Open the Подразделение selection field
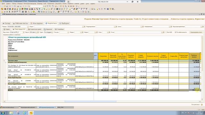Viewport: 205px width, 115px height. click(106, 27)
